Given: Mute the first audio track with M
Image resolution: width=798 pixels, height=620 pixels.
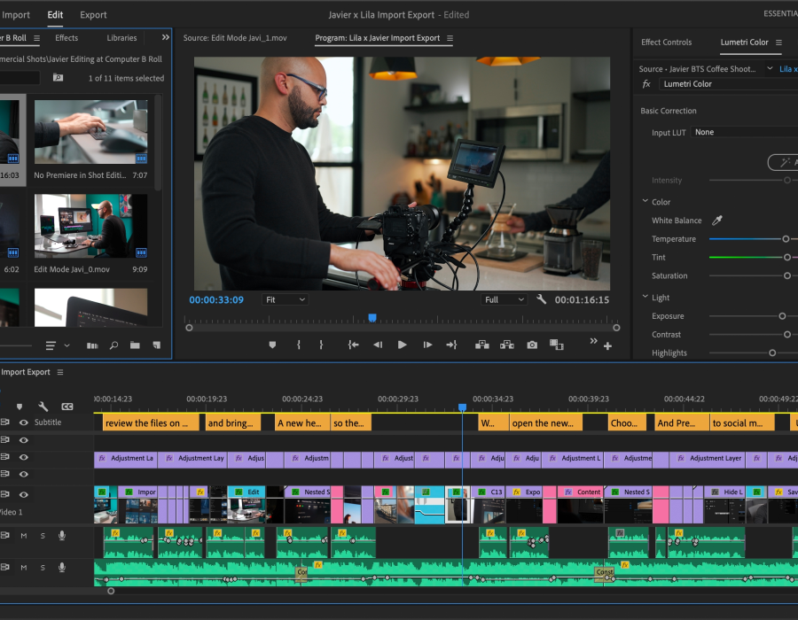Looking at the screenshot, I should coord(23,536).
